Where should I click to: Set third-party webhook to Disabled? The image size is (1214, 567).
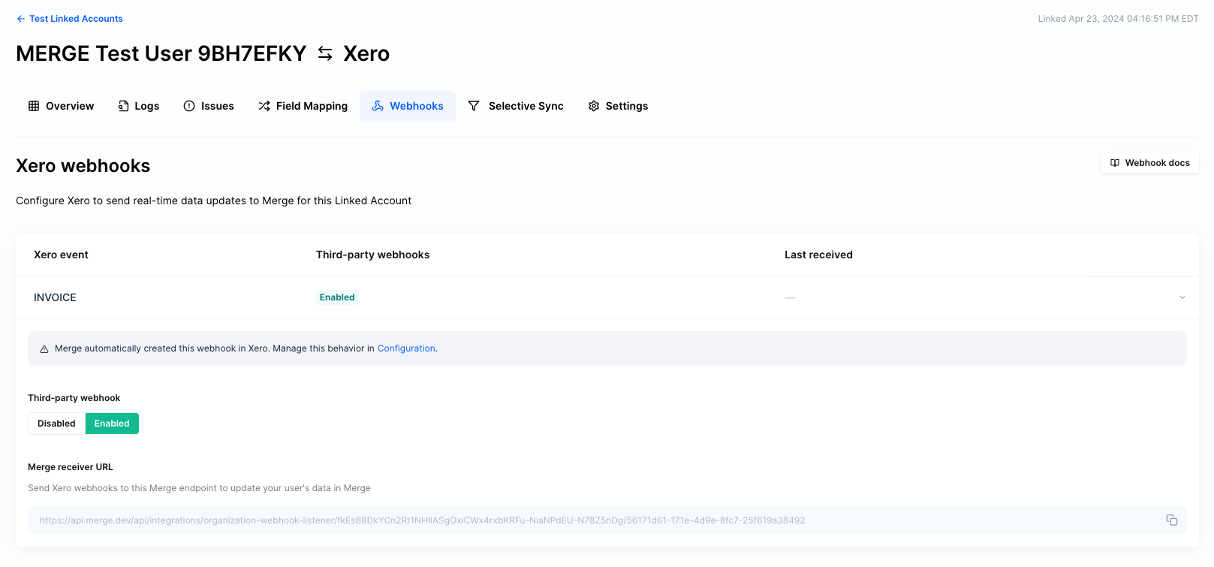coord(56,424)
